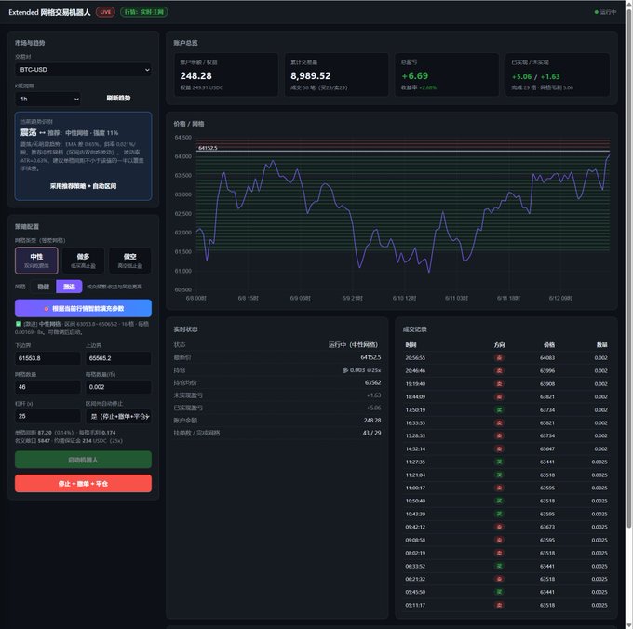
Task: Click the 时间 column header in trade records
Action: click(411, 345)
